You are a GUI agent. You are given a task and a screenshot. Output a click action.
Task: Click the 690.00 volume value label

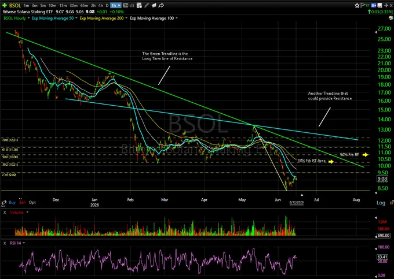384,236
